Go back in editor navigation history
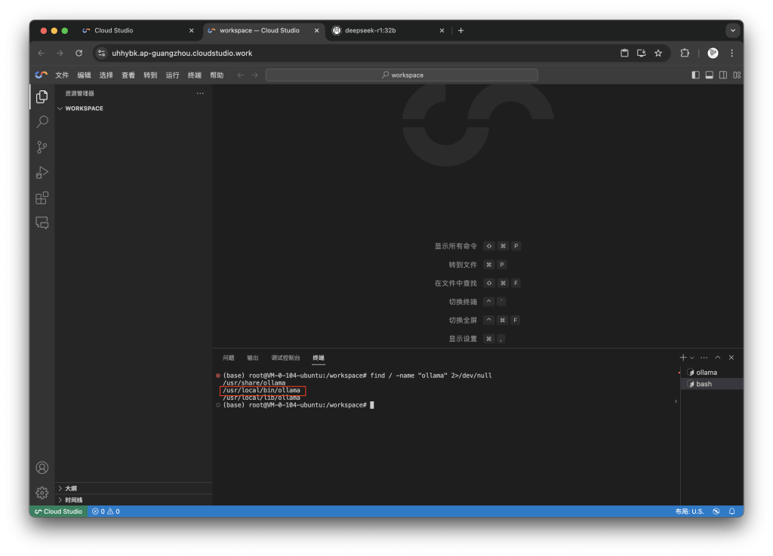 coord(241,75)
